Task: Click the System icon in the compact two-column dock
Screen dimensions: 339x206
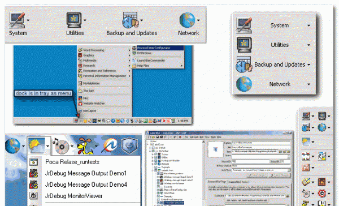Action: 306,116
